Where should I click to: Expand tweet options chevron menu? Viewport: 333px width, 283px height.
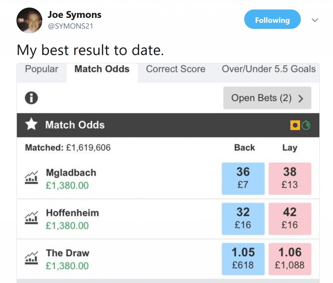point(315,20)
